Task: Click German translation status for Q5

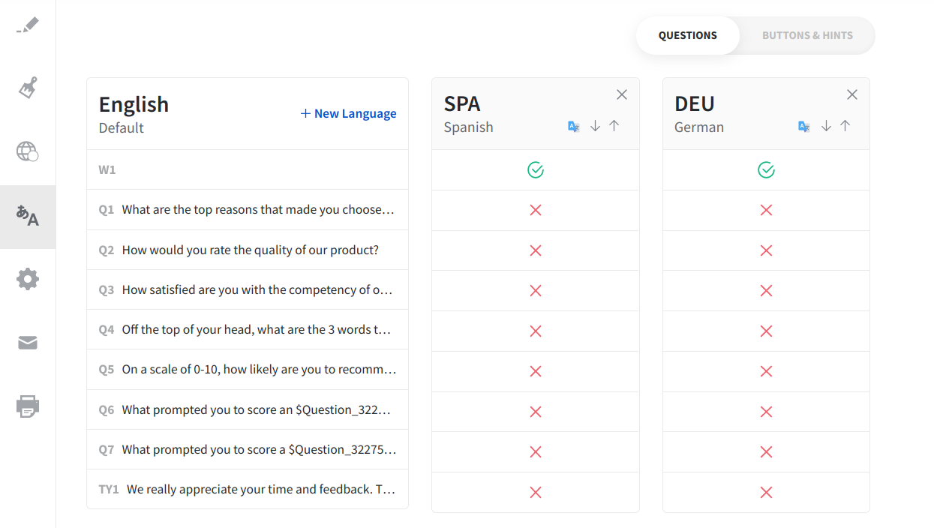Action: [x=766, y=371]
